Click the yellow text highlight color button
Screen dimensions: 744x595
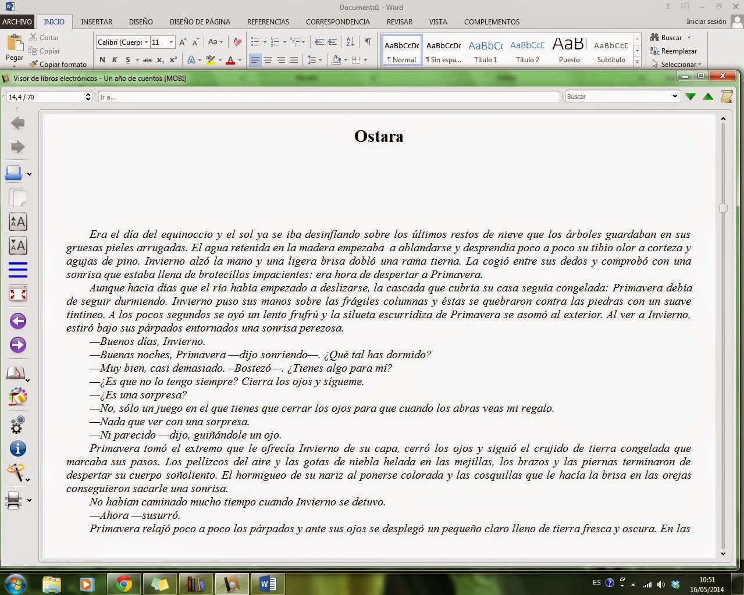click(x=210, y=60)
